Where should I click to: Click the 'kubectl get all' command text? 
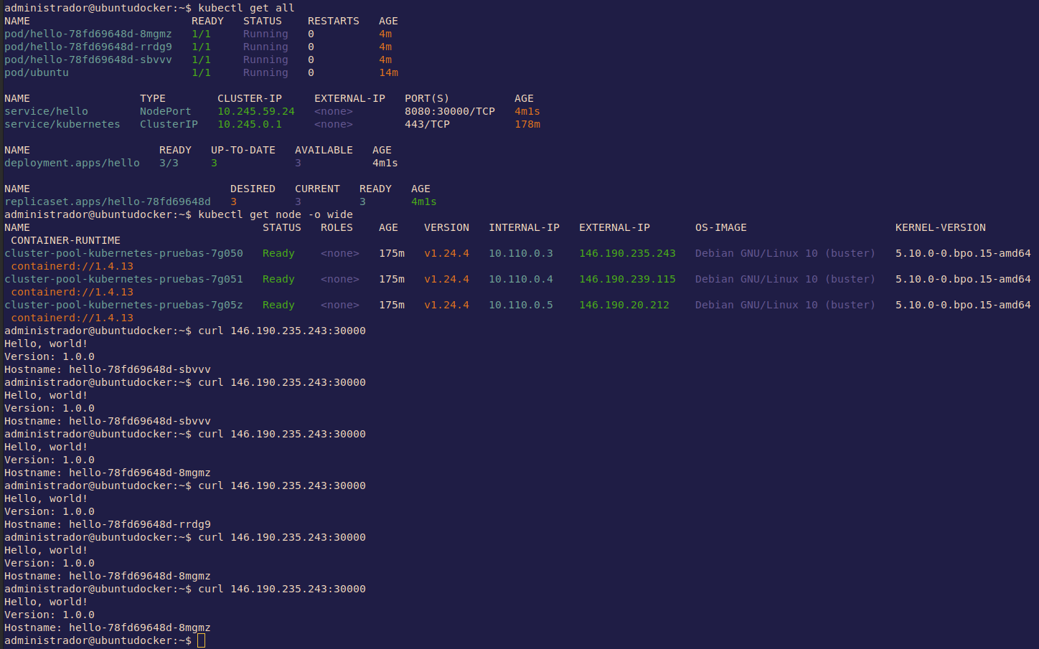(x=246, y=8)
